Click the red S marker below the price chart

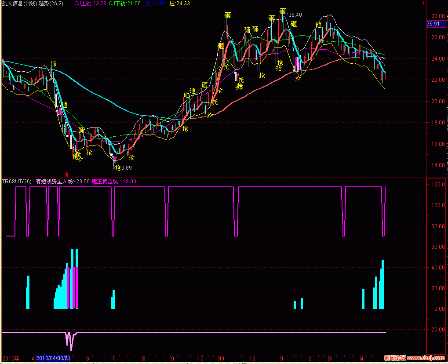click(66, 175)
